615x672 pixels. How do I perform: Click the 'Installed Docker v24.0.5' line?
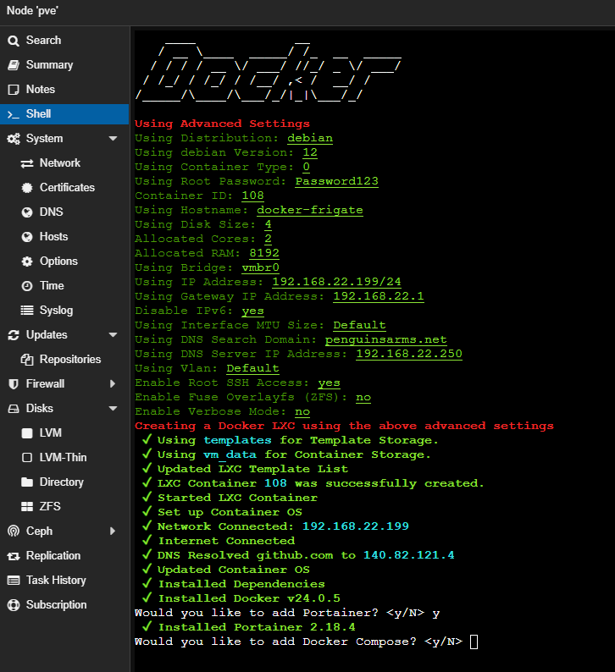click(x=241, y=598)
